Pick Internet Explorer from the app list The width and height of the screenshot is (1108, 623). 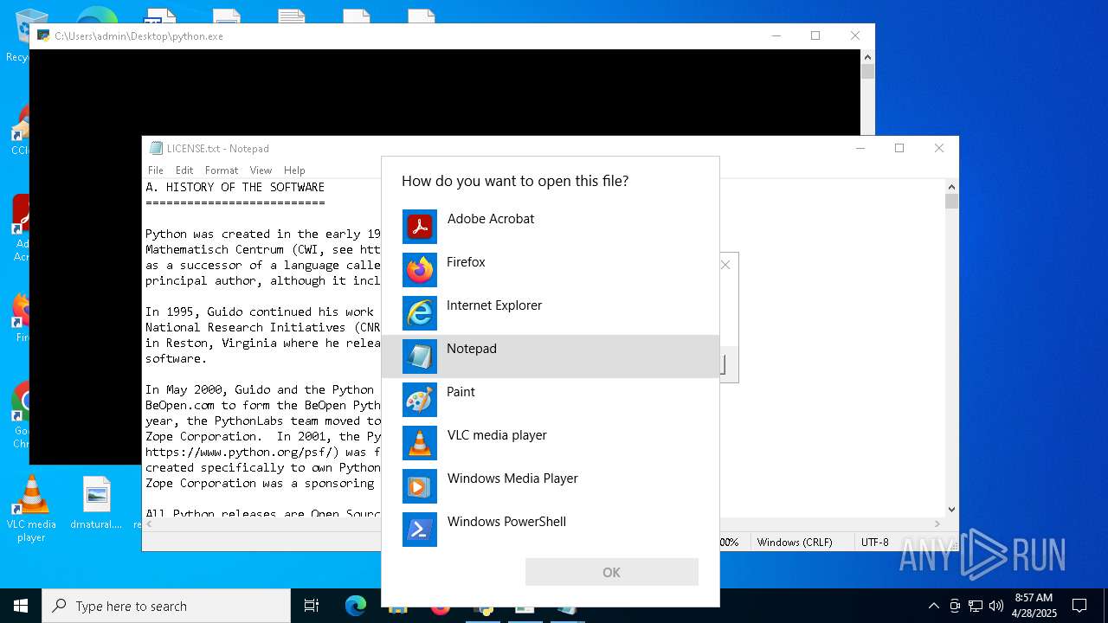(551, 313)
